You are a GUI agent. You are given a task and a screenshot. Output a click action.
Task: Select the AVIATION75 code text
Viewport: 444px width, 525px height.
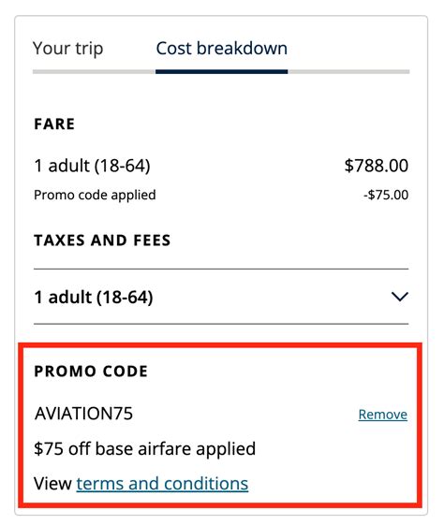tap(83, 414)
